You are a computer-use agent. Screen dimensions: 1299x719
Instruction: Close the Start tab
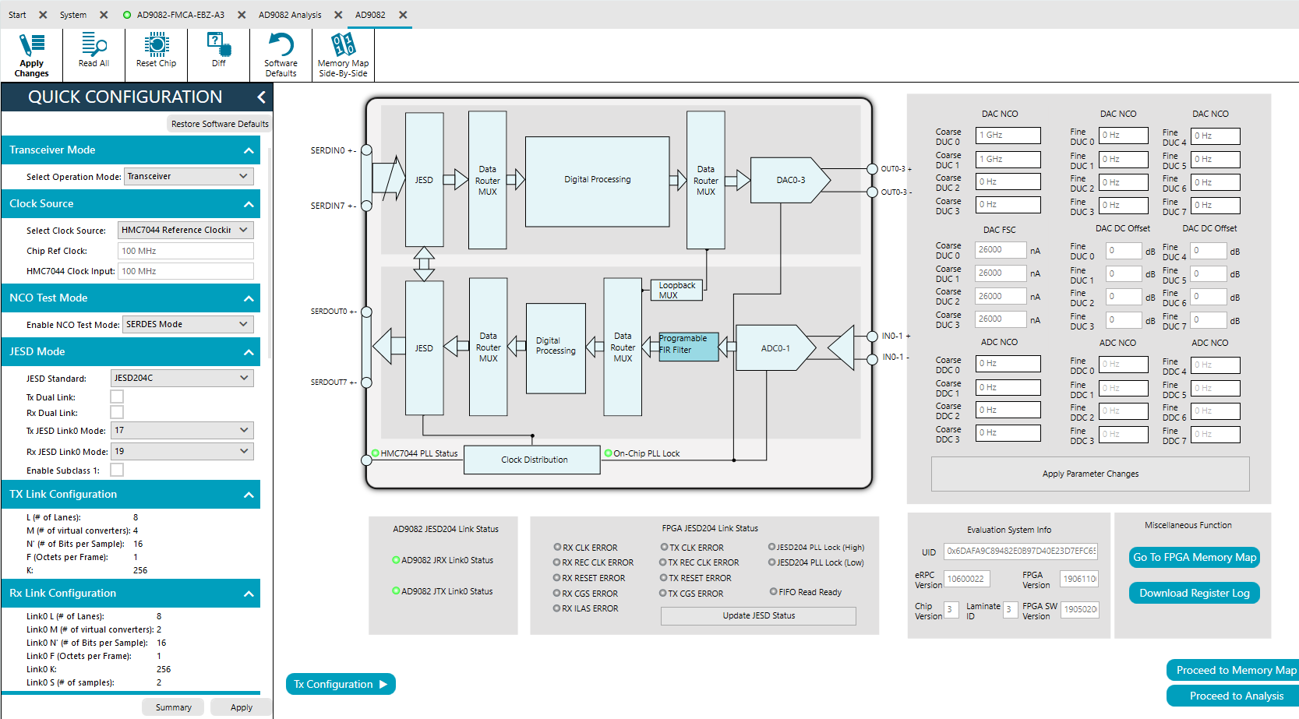coord(43,15)
